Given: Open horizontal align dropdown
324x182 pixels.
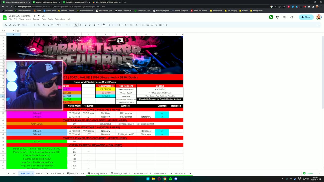Looking at the screenshot, I should (120, 25).
